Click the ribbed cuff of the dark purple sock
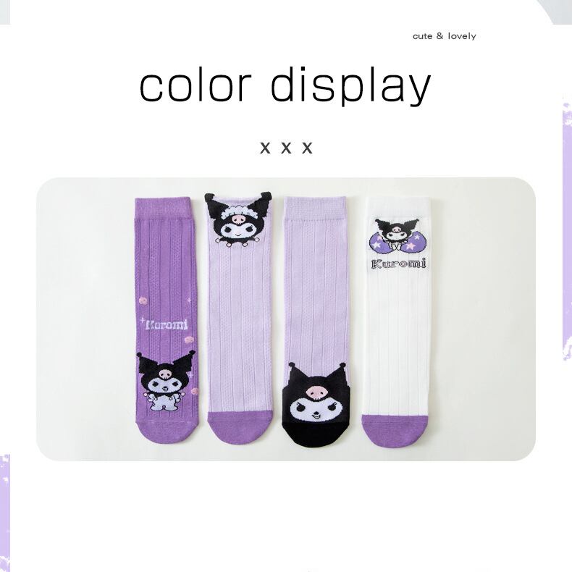572x572 pixels. 163,208
